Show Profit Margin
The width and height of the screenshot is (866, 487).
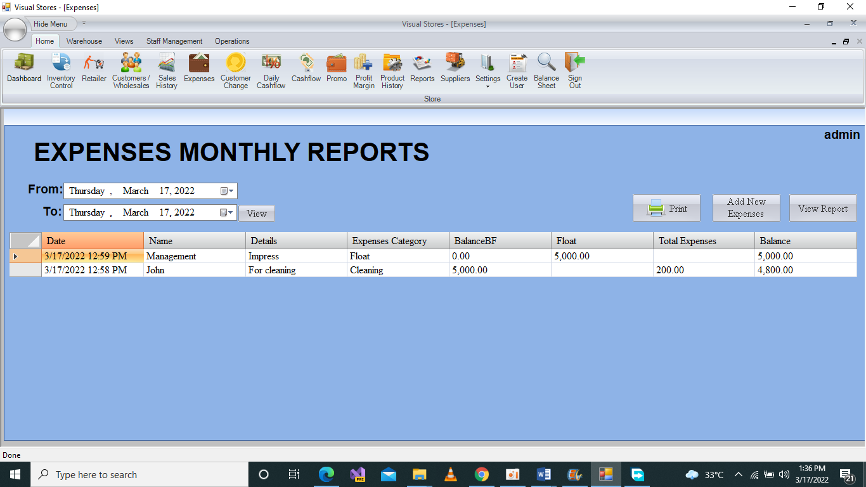pyautogui.click(x=364, y=71)
